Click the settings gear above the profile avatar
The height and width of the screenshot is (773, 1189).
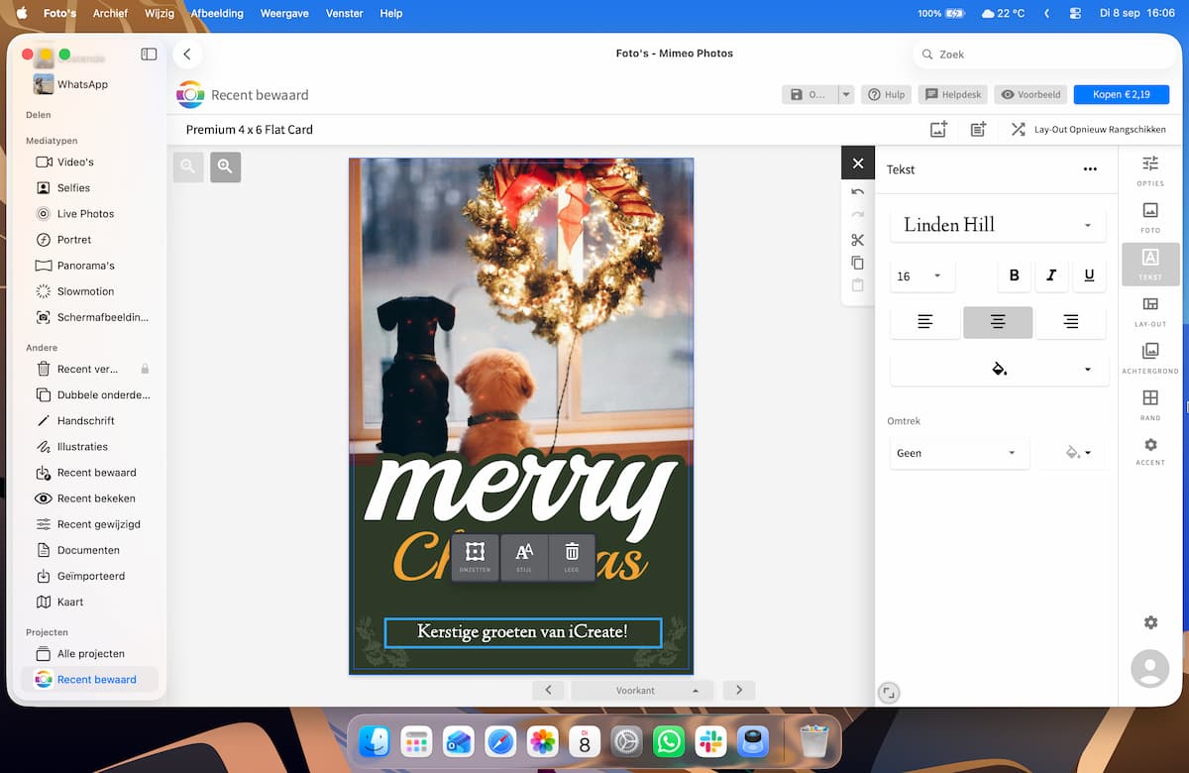tap(1150, 622)
